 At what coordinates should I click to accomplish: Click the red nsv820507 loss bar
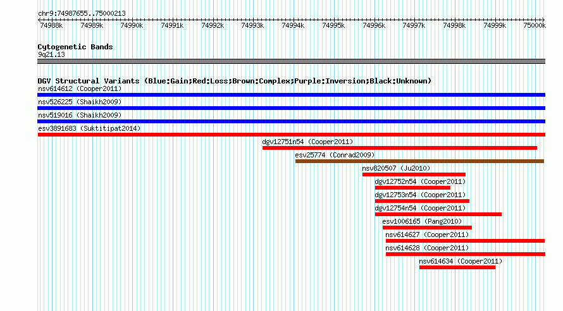414,174
